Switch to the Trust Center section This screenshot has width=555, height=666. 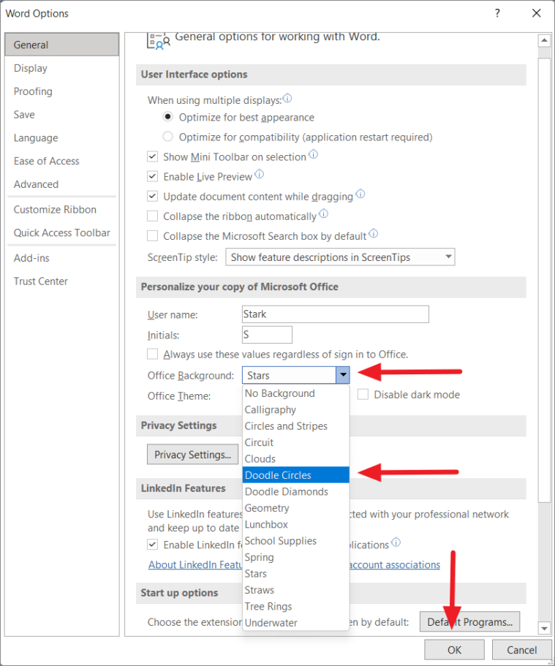coord(40,281)
